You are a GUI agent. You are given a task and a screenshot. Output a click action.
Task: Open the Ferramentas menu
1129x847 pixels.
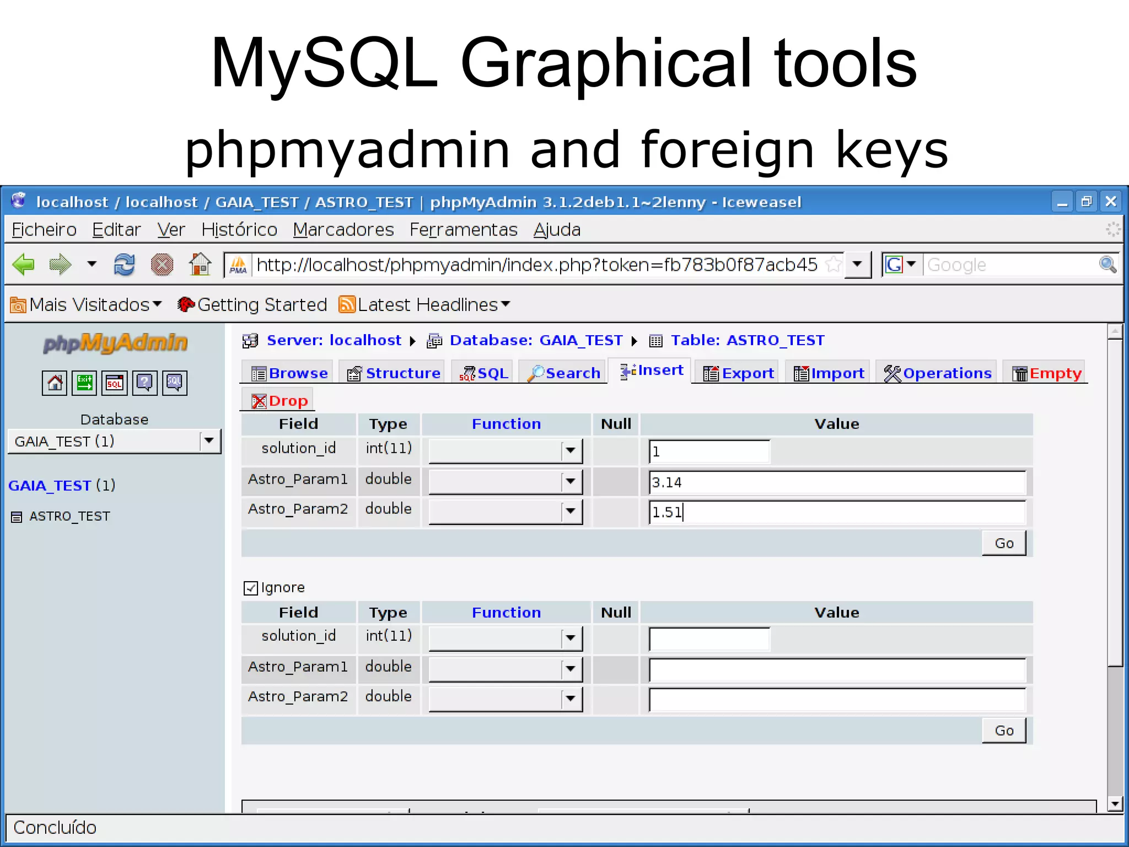click(464, 229)
